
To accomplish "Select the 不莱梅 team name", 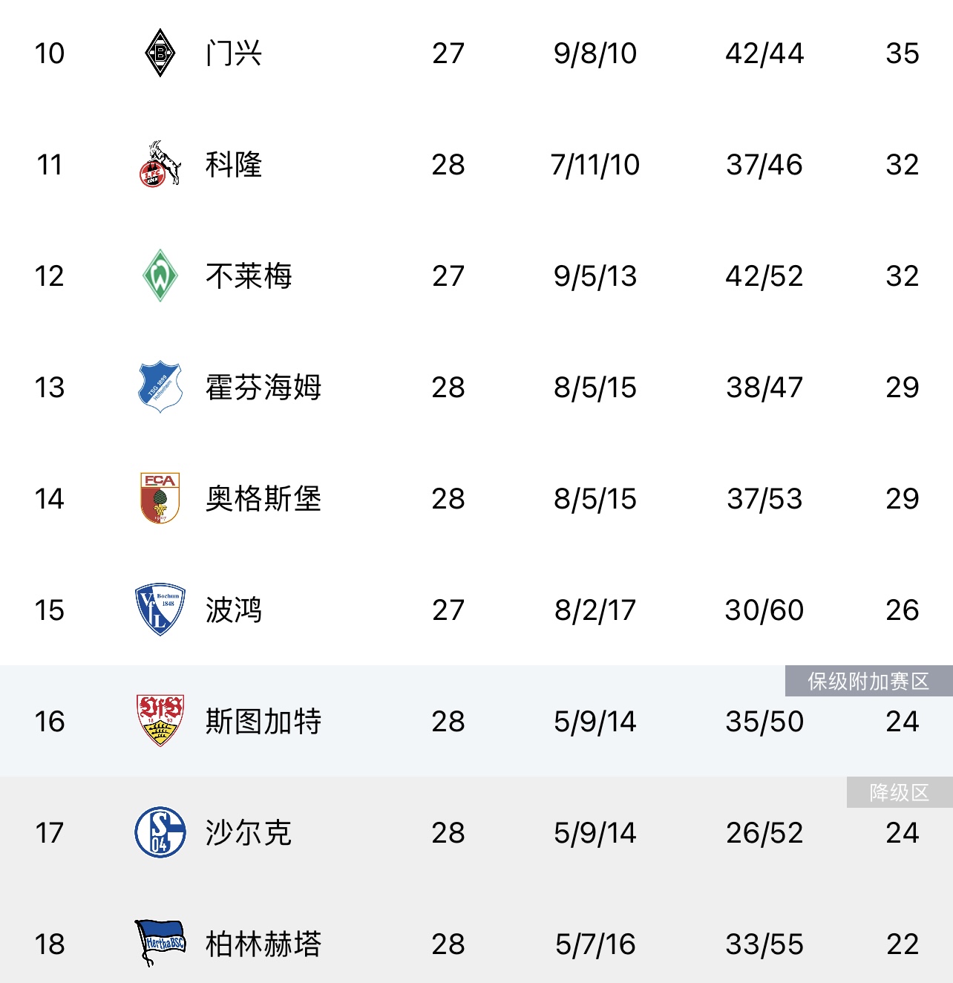I will click(x=249, y=276).
